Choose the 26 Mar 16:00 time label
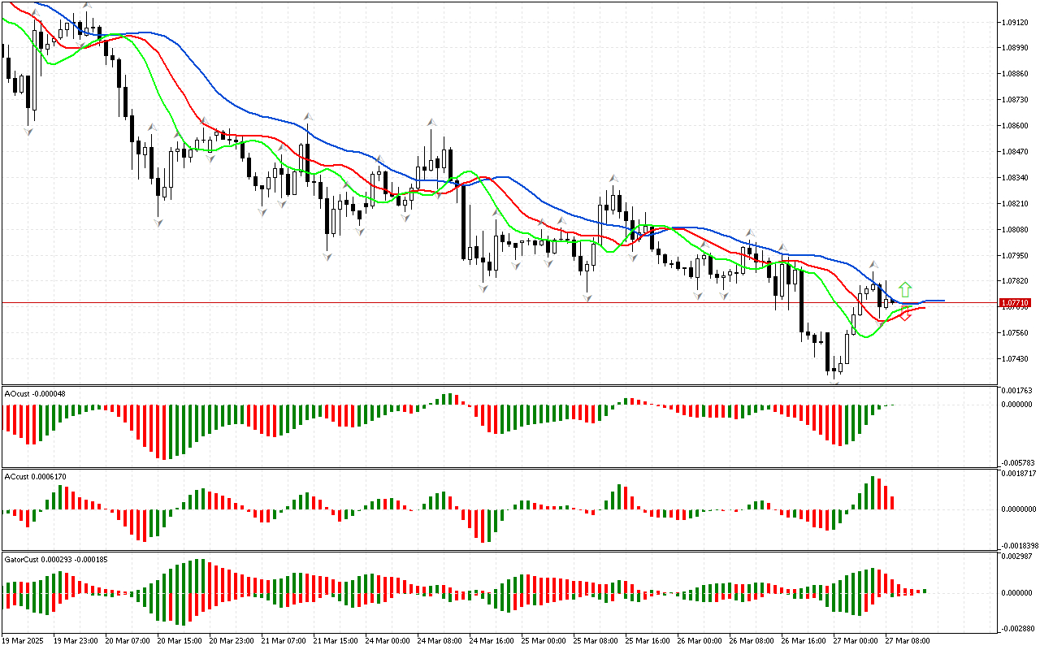The height and width of the screenshot is (650, 1040). coord(804,640)
